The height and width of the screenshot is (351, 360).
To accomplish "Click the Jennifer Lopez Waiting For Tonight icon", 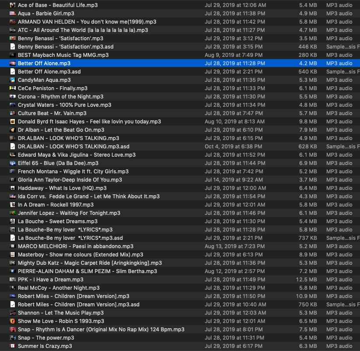I will tap(13, 213).
